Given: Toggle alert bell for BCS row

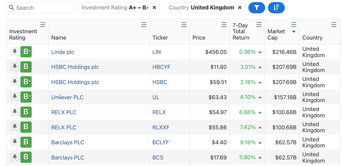Looking at the screenshot, I should 15,157.
